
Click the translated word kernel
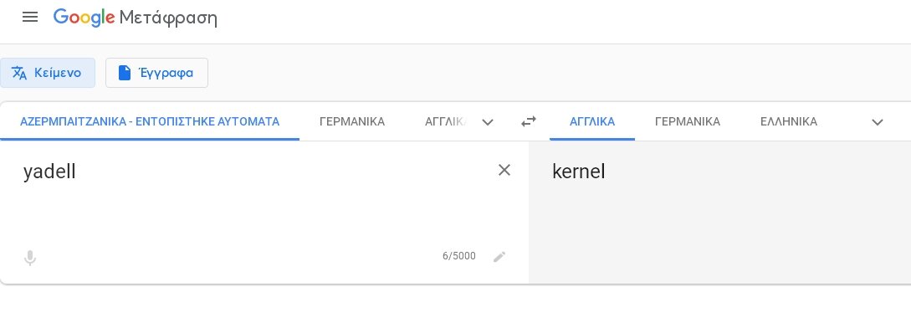[579, 172]
